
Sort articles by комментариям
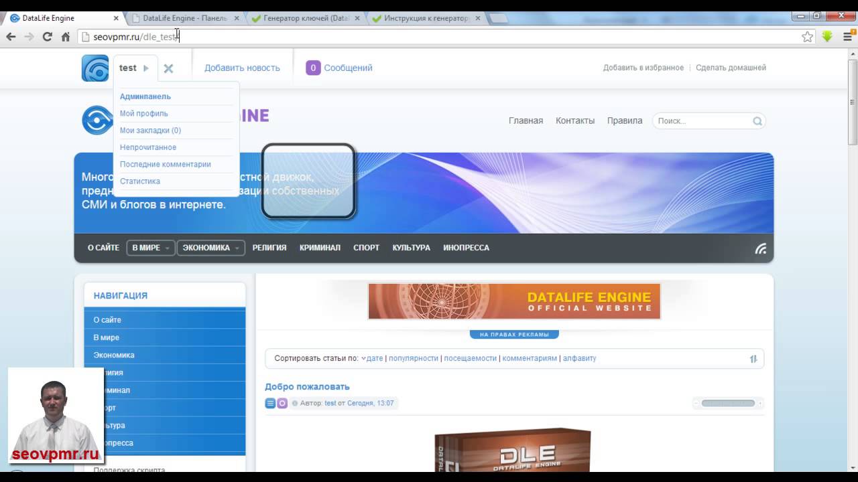coord(530,358)
